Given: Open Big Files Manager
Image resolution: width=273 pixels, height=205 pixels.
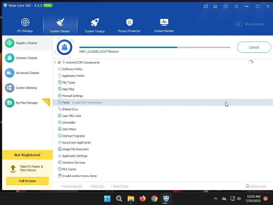Looking at the screenshot, I should pyautogui.click(x=27, y=103).
